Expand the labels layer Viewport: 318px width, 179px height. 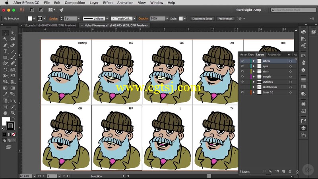click(x=254, y=61)
